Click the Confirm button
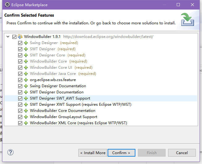Image resolution: width=202 pixels, height=164 pixels. point(122,153)
